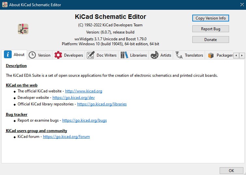Click Copy Version Info button
Viewport: 246px width, 175px height.
tap(211, 18)
